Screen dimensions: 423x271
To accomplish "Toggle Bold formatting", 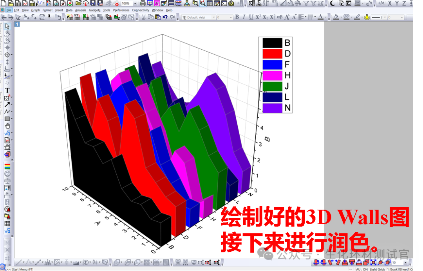I will pyautogui.click(x=237, y=17).
